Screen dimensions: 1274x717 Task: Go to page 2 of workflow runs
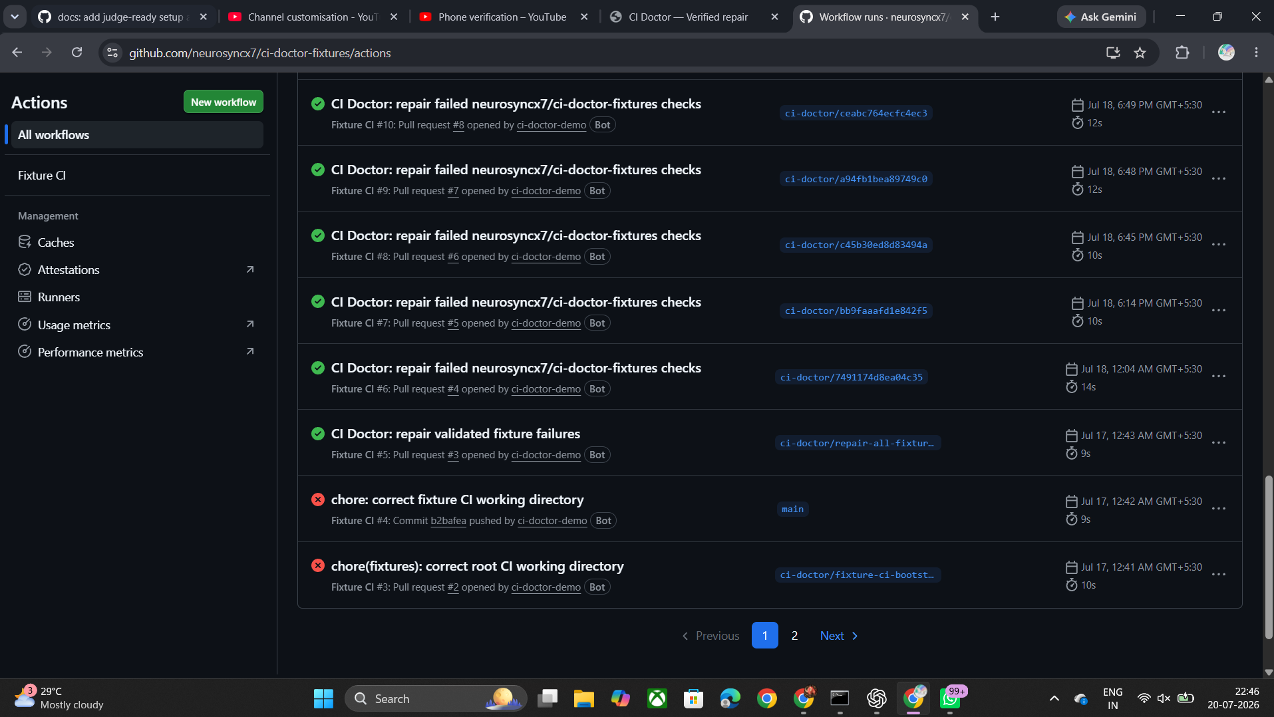[x=794, y=635]
